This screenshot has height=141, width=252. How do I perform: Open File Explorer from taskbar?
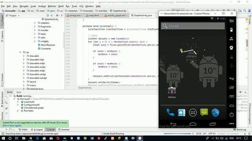[24, 138]
